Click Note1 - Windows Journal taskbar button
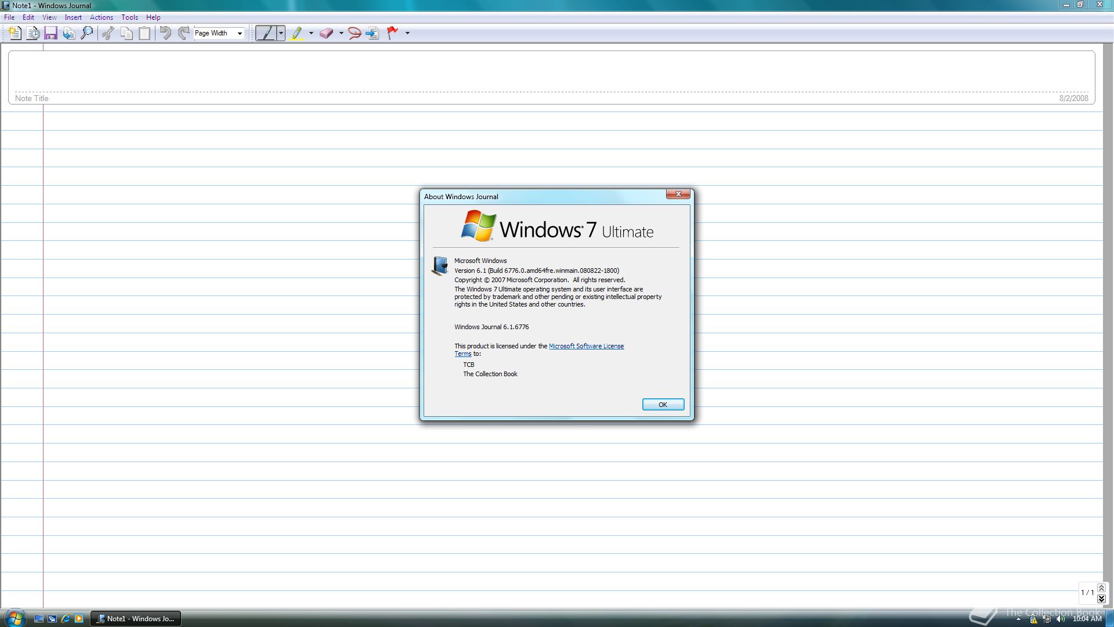 point(136,619)
